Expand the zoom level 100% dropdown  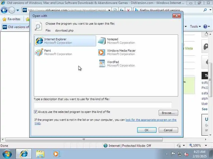[206, 145]
